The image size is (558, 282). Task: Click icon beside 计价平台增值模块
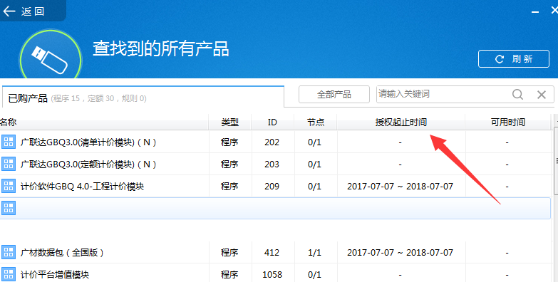click(x=9, y=274)
